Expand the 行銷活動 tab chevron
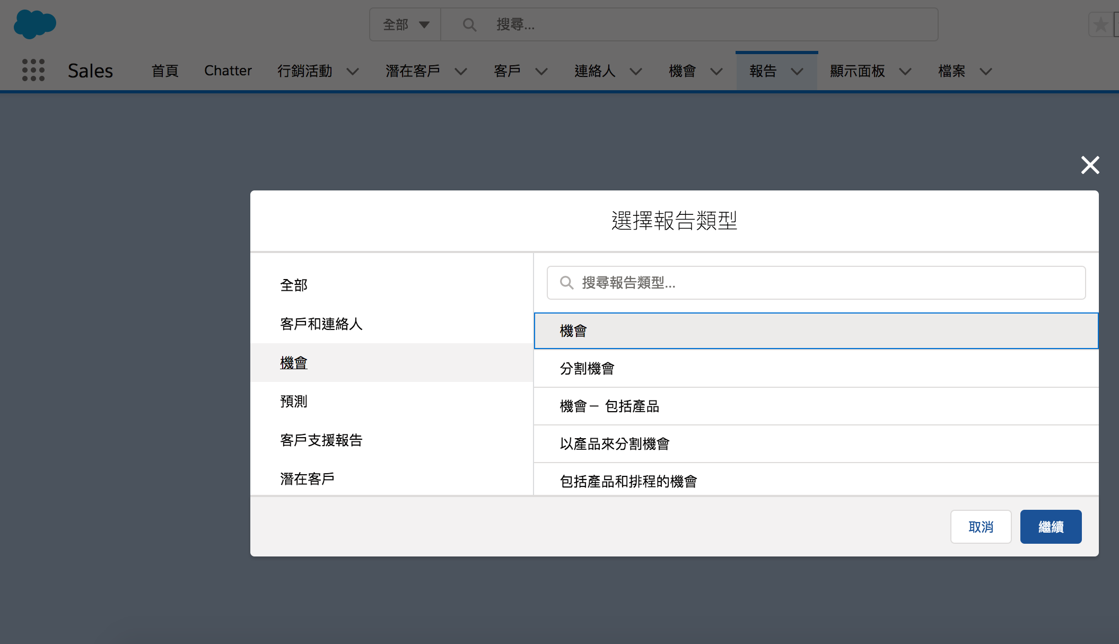The image size is (1119, 644). point(353,71)
